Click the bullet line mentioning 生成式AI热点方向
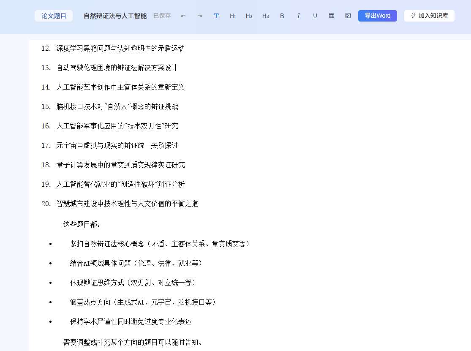471x351 pixels. [x=143, y=302]
